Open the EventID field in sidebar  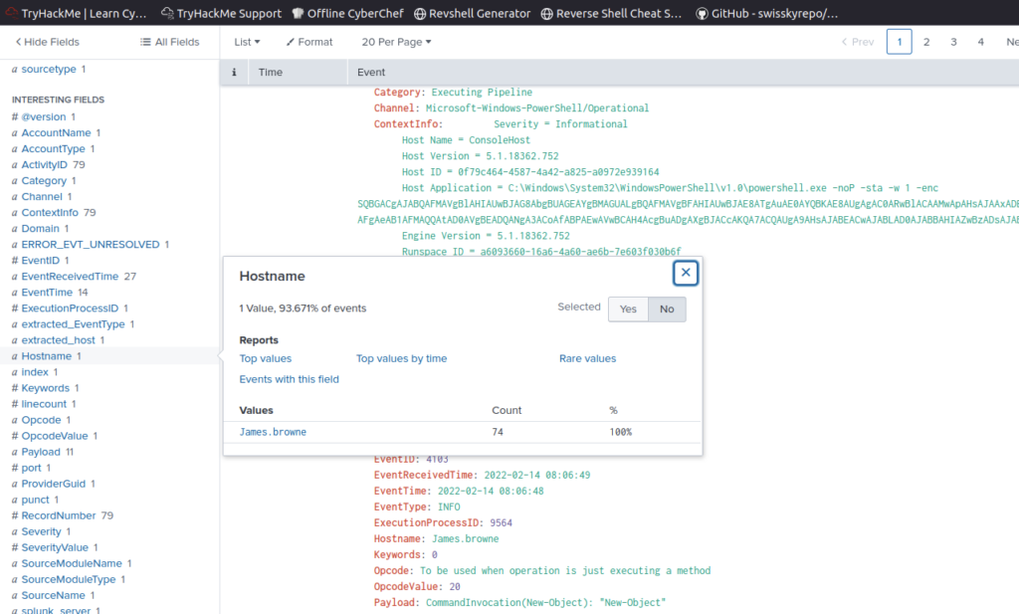(x=40, y=260)
